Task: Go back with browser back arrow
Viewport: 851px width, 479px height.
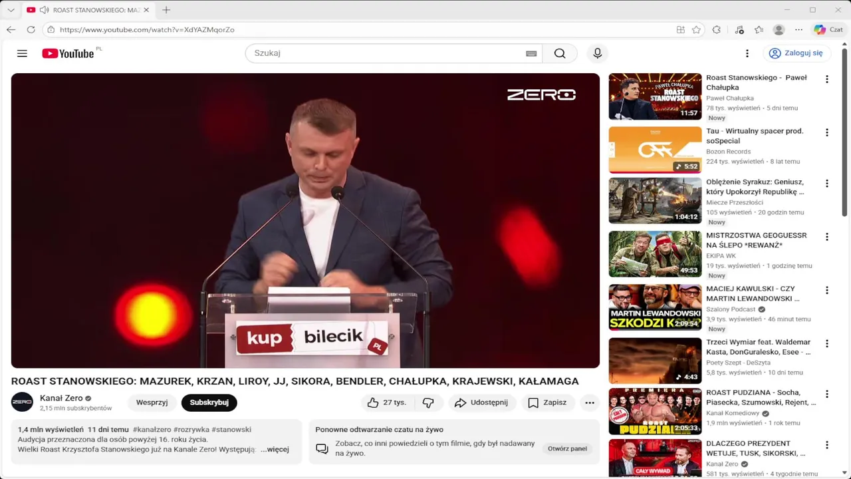Action: (x=11, y=29)
